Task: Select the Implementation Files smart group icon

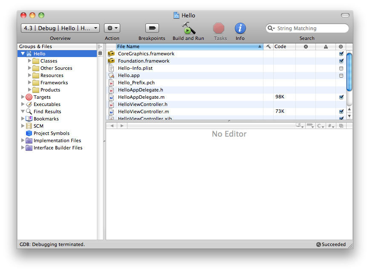Action: click(x=29, y=140)
